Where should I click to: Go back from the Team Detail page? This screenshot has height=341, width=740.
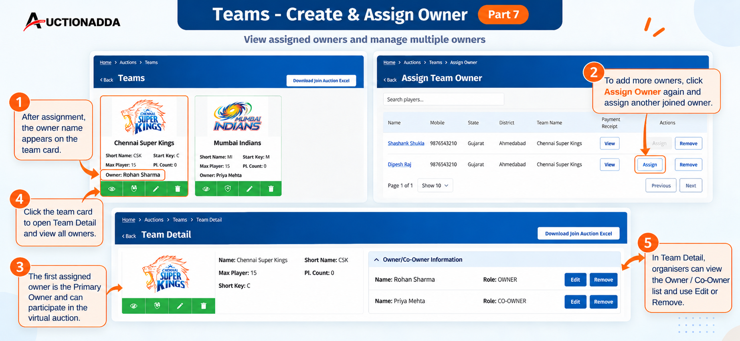pos(129,236)
